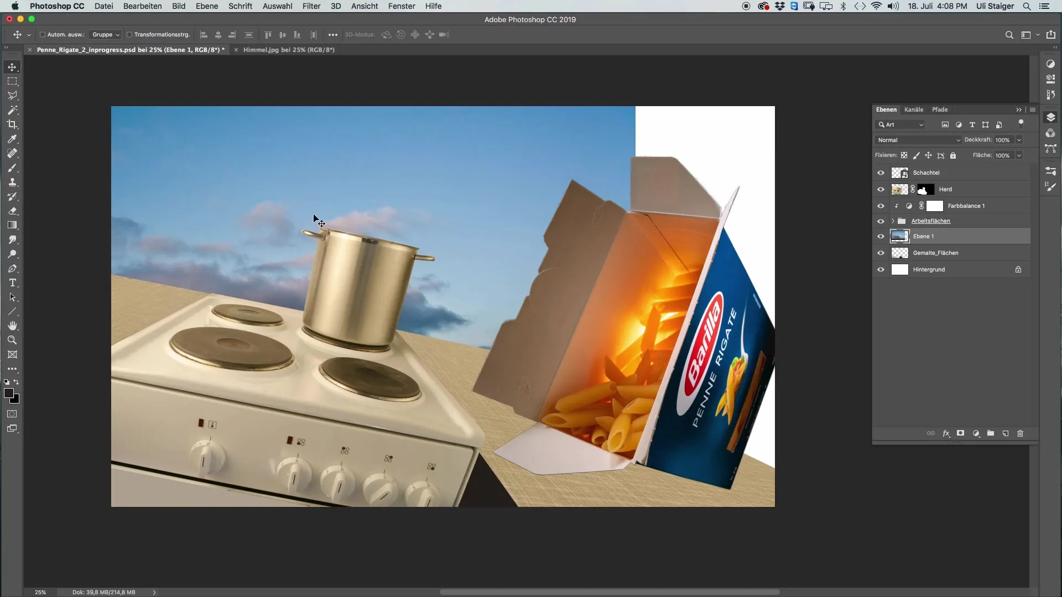Image resolution: width=1062 pixels, height=597 pixels.
Task: Expand the Arbeitsflächen group
Action: click(892, 221)
